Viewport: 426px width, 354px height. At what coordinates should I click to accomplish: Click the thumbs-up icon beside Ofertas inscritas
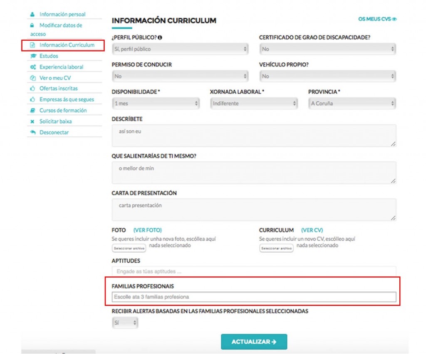[x=32, y=88]
